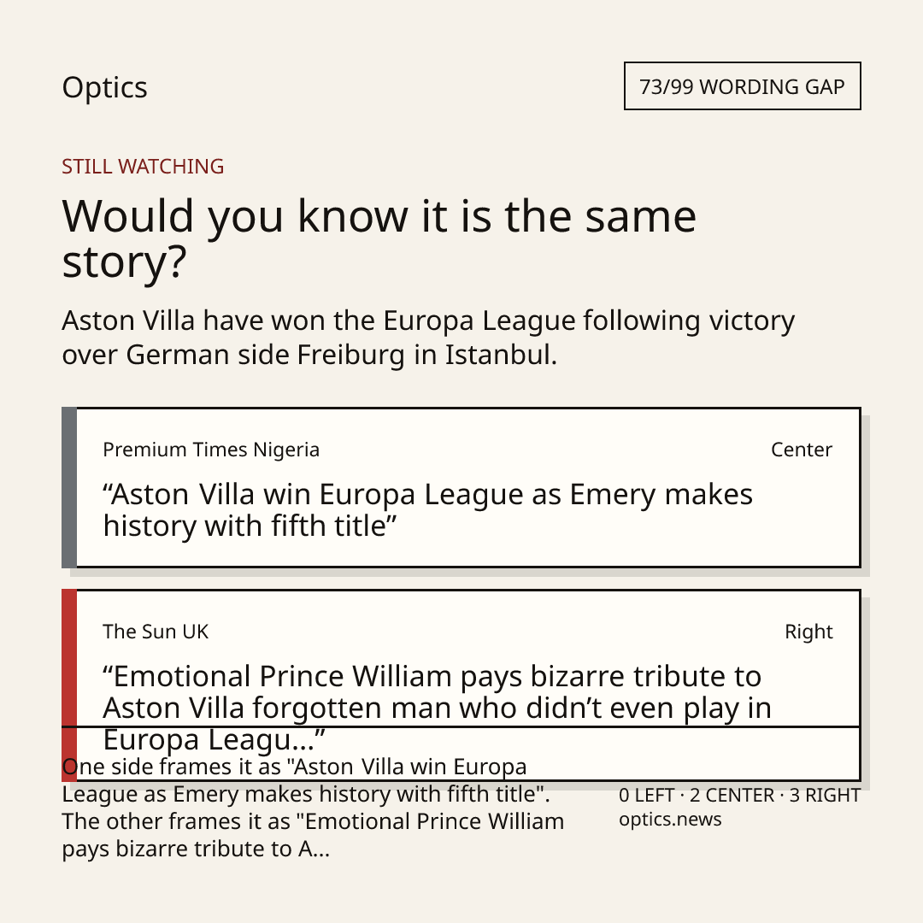Open the optics.news link
Viewport: 923px width, 923px height.
(670, 820)
